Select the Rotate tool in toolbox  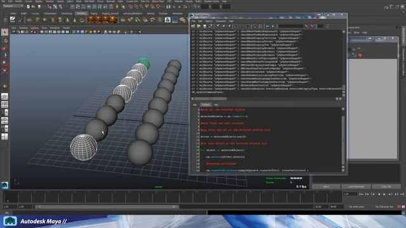tap(4, 55)
